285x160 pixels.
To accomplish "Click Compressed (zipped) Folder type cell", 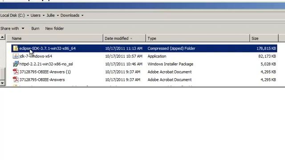I will click(x=171, y=48).
